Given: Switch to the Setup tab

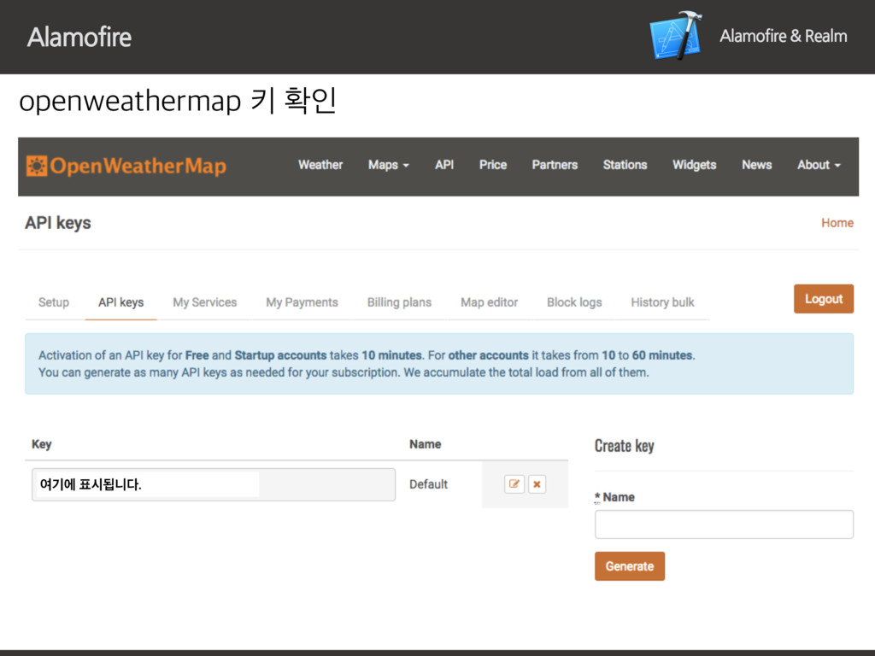Looking at the screenshot, I should pos(54,302).
